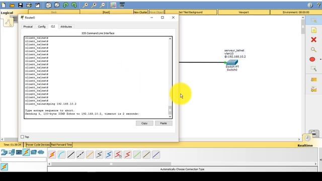Choose the Add Simple PDU envelope
The image size is (322, 181).
(313, 79)
